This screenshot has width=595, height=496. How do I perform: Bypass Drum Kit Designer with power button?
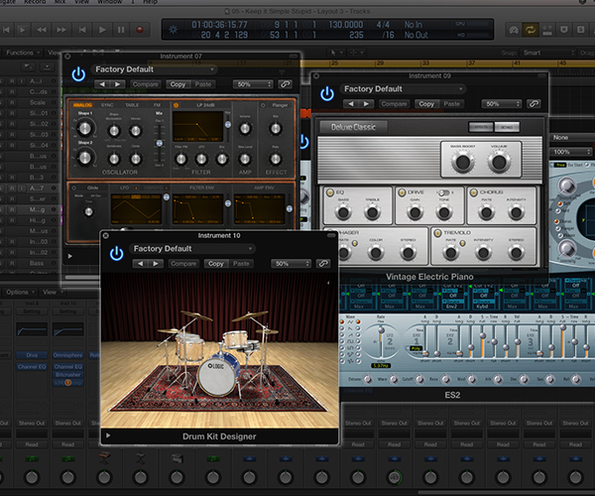point(117,253)
